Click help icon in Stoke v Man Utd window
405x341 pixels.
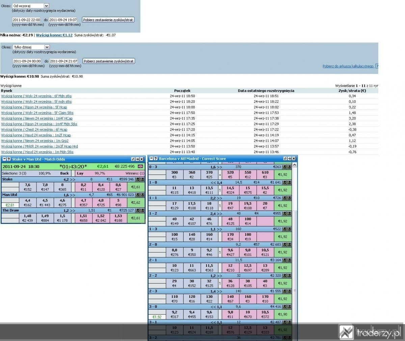coord(9,159)
